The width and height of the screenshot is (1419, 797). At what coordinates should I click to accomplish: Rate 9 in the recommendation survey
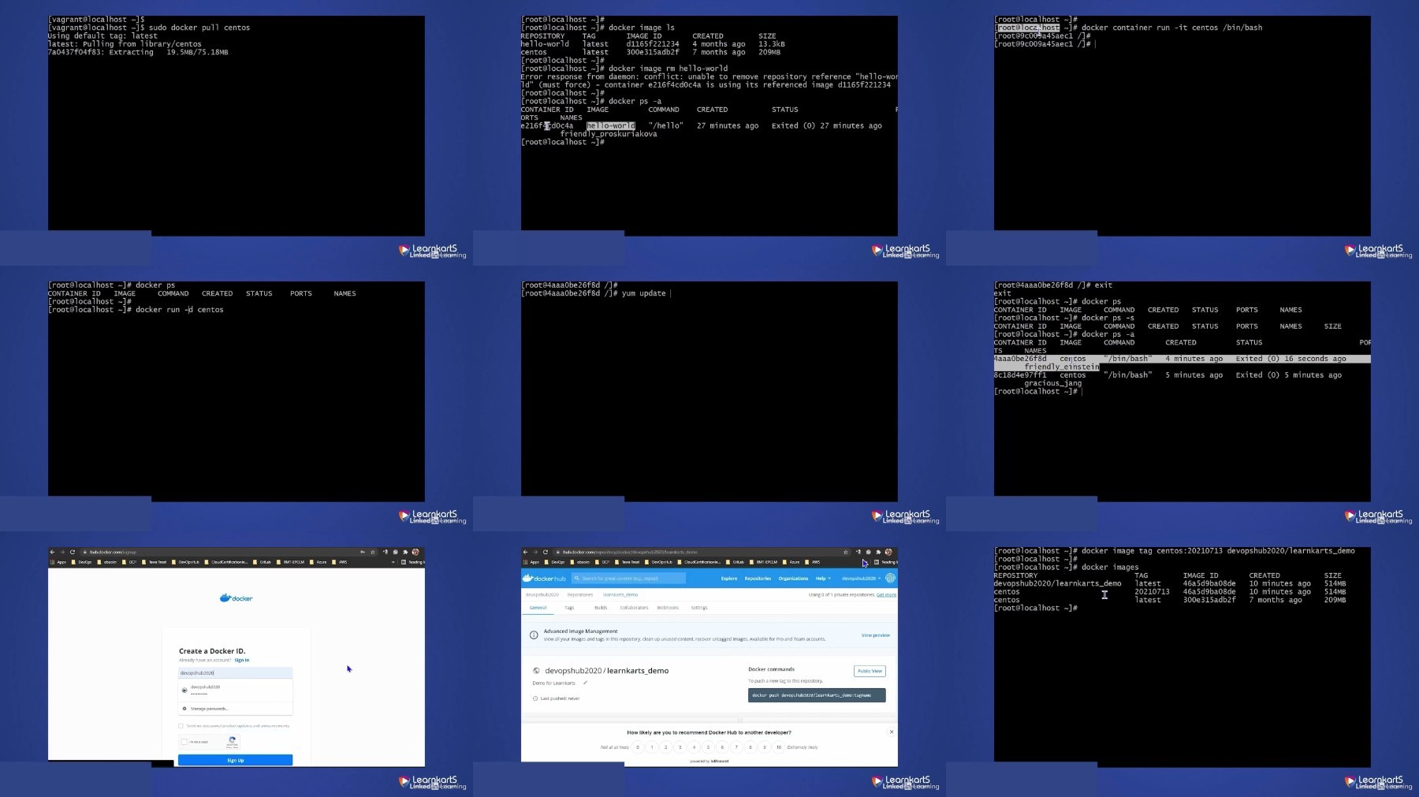764,747
